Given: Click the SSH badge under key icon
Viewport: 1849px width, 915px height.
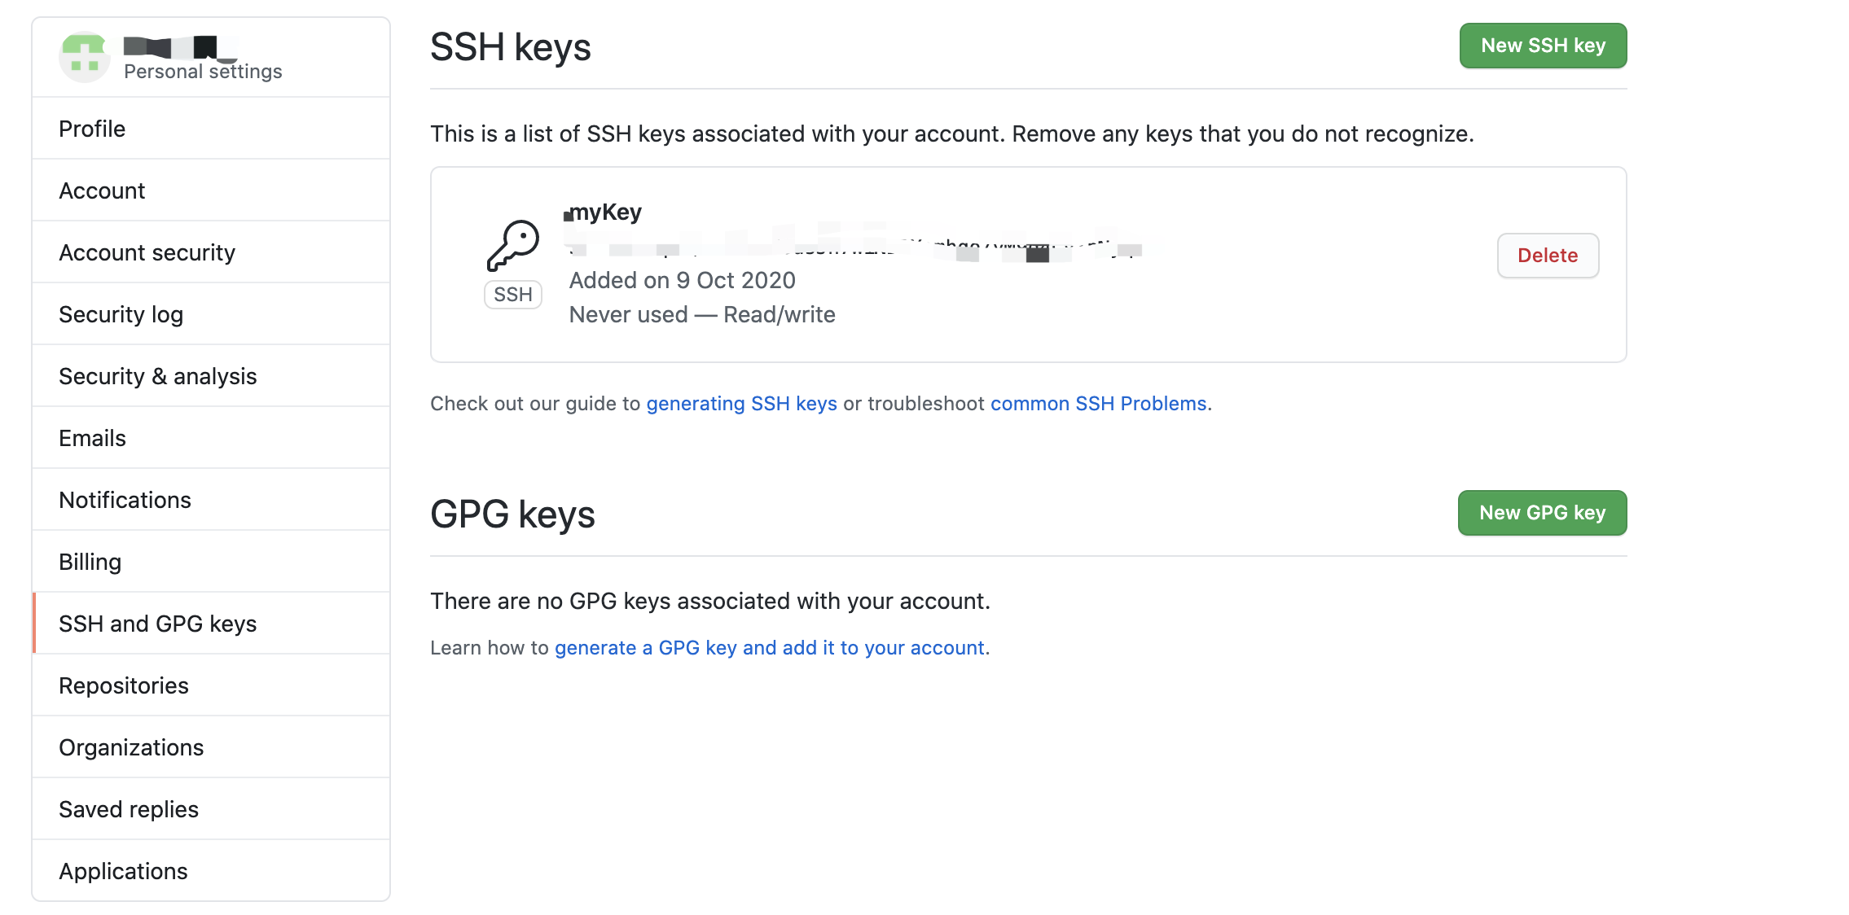Looking at the screenshot, I should pos(513,295).
